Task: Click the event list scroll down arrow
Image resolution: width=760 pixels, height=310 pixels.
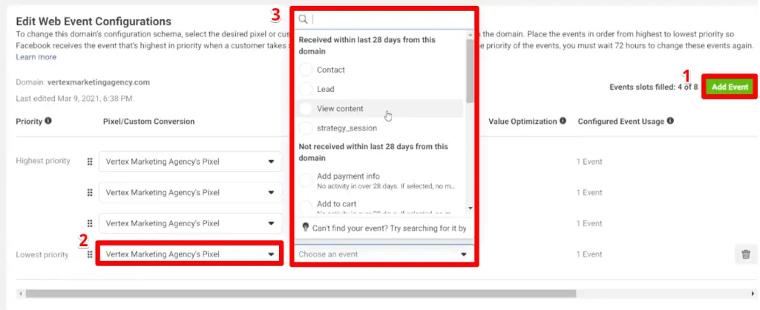Action: 470,208
